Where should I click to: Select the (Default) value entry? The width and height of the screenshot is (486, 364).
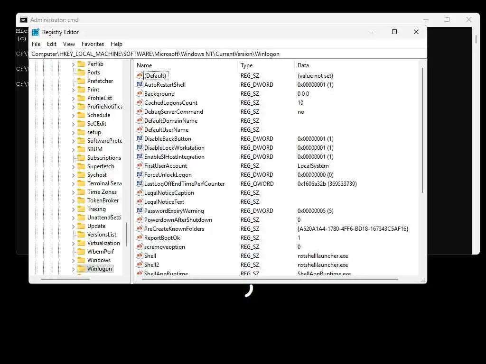155,75
